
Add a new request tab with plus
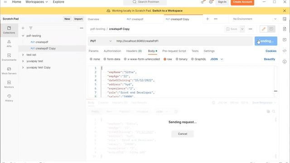click(x=208, y=19)
